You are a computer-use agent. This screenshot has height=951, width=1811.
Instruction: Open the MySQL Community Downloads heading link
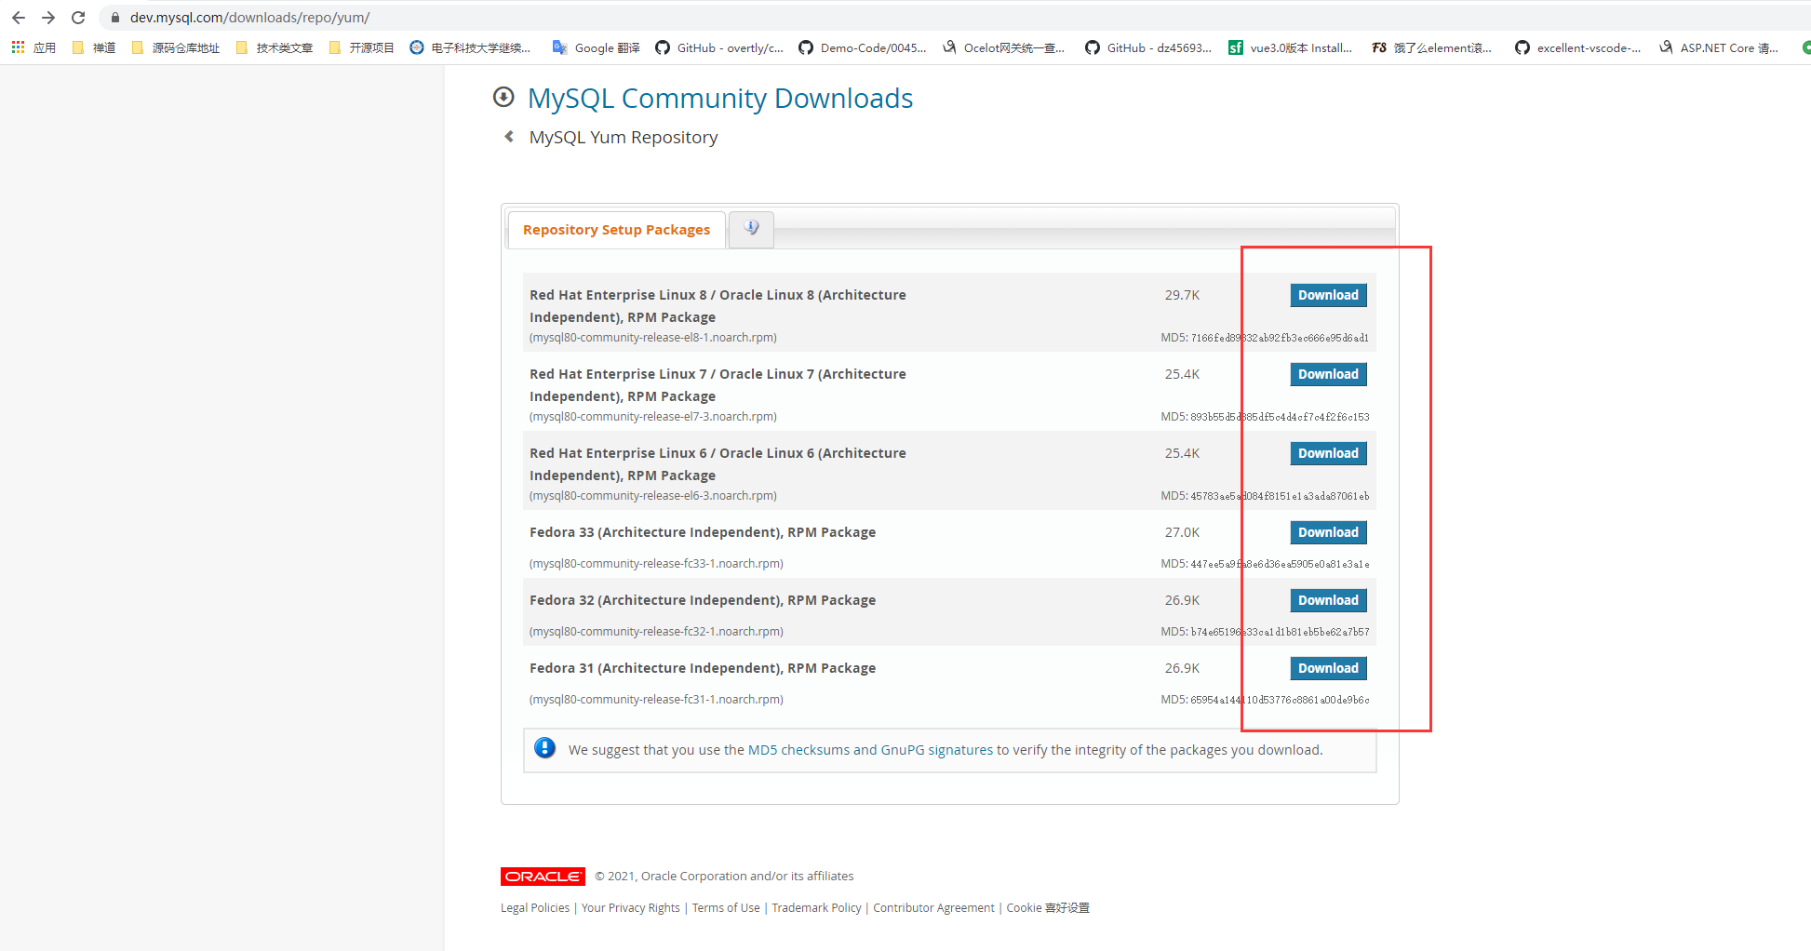[x=720, y=98]
